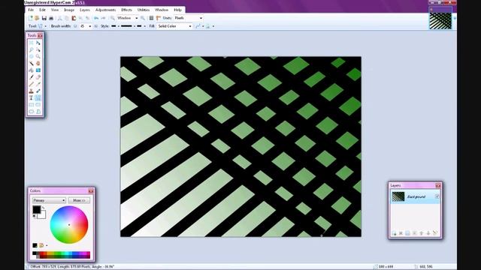Select the Clone Stamp tool
481x270 pixels.
(x=32, y=91)
